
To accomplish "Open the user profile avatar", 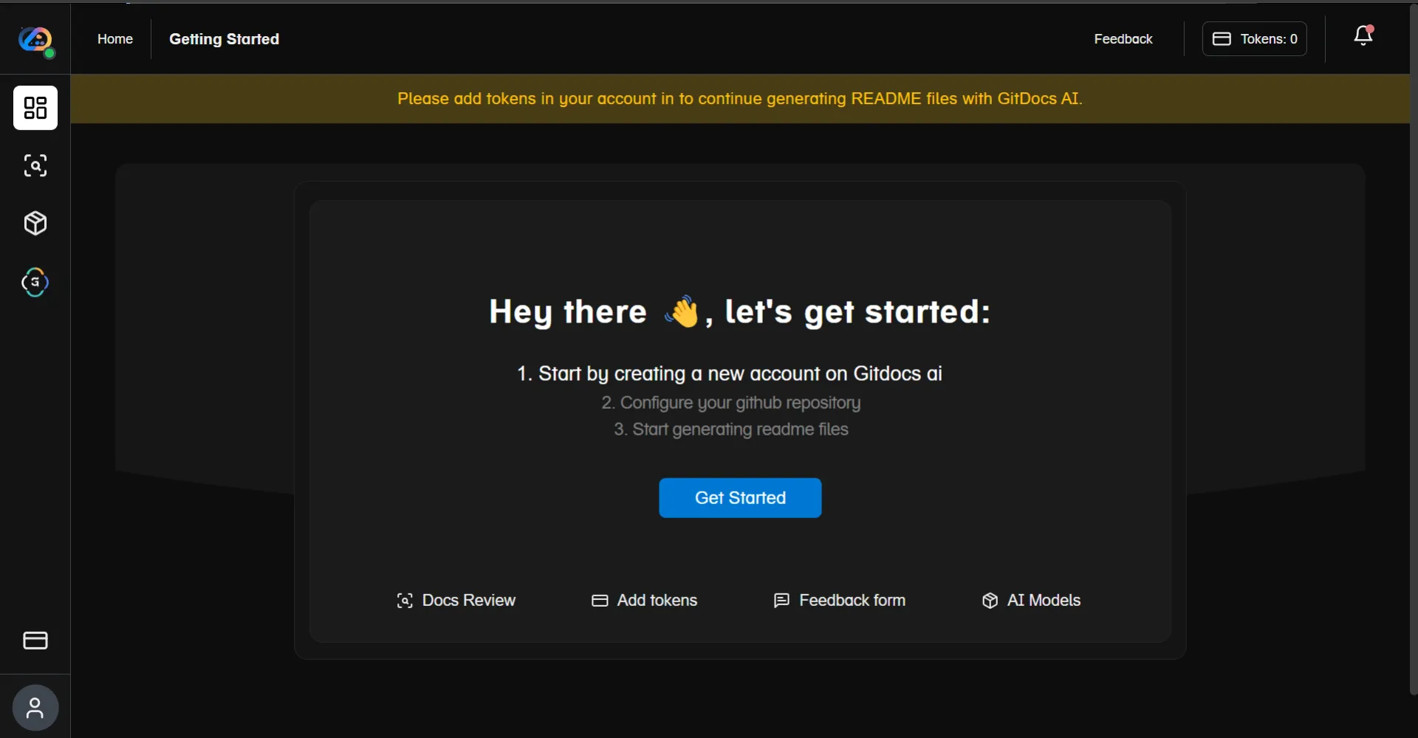I will [35, 708].
